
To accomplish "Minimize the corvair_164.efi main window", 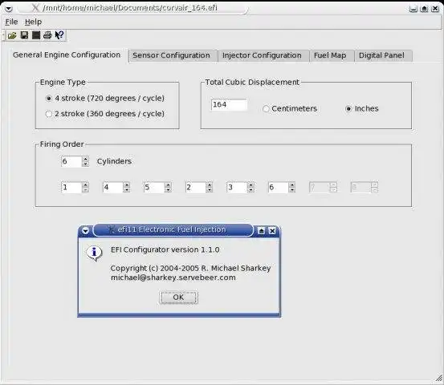I will click(413, 9).
